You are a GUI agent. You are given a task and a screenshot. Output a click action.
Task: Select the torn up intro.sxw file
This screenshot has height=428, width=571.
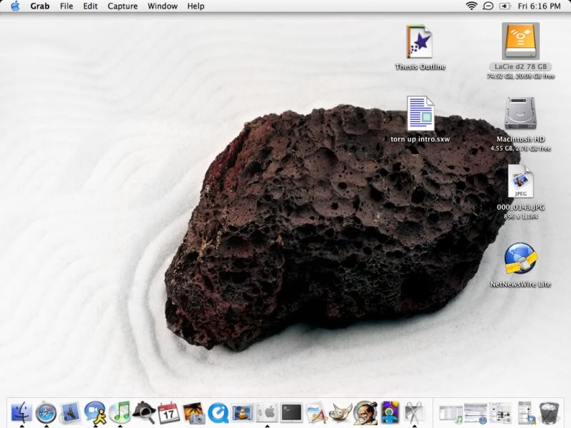(x=420, y=113)
